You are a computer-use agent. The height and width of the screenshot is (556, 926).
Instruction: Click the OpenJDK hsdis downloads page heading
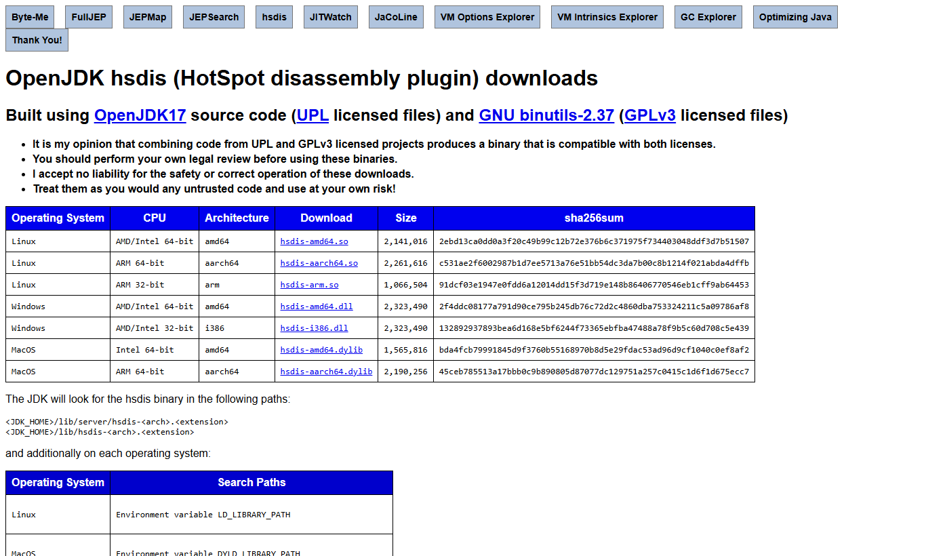(x=302, y=78)
